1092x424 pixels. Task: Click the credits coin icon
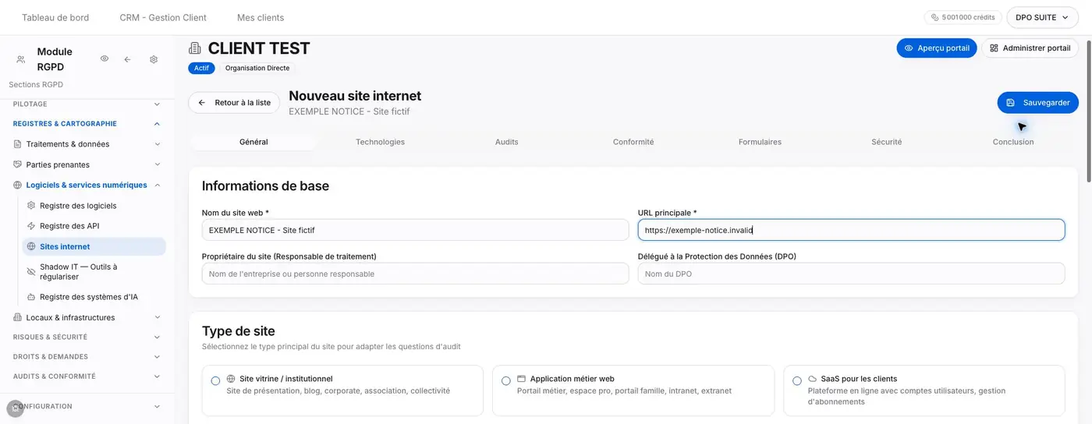point(934,17)
